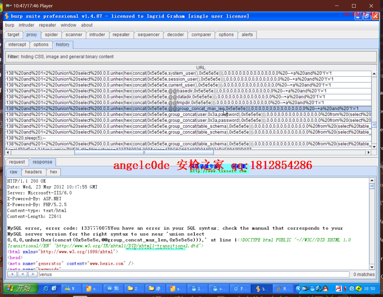Screen dimensions: 383x297
Task: Open the intercept sub-tab
Action: 17,45
